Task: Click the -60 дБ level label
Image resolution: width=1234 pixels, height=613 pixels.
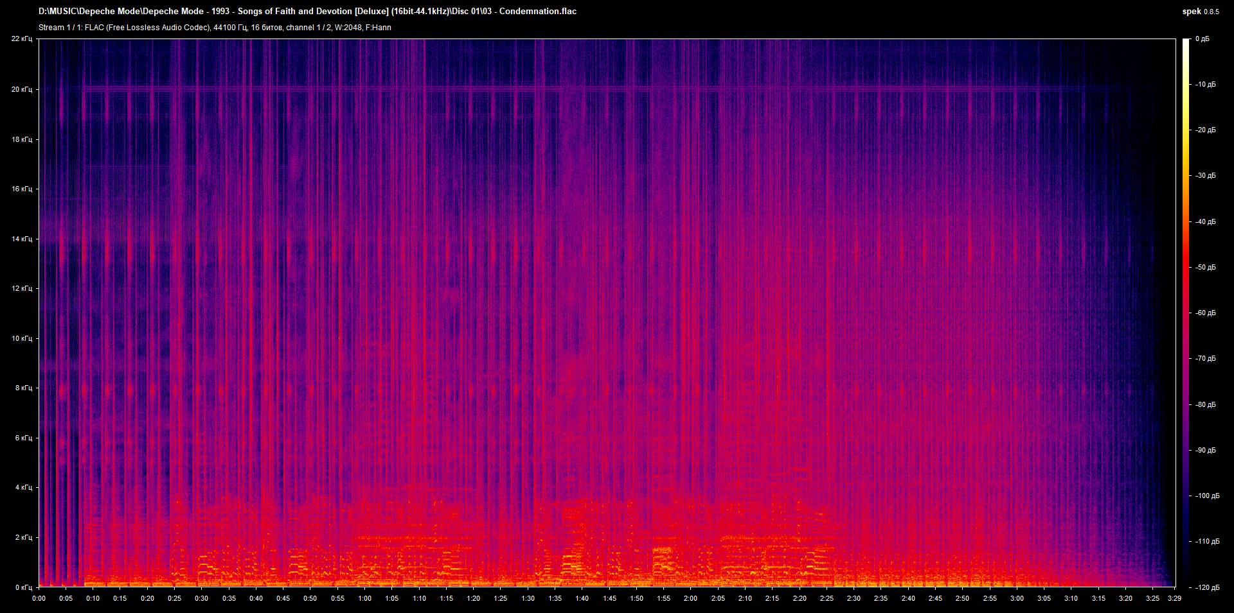Action: (1205, 313)
